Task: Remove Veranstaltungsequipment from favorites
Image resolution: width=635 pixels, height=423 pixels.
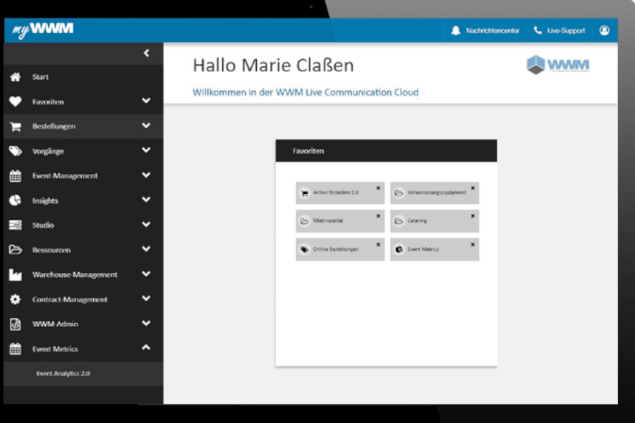Action: tap(473, 188)
